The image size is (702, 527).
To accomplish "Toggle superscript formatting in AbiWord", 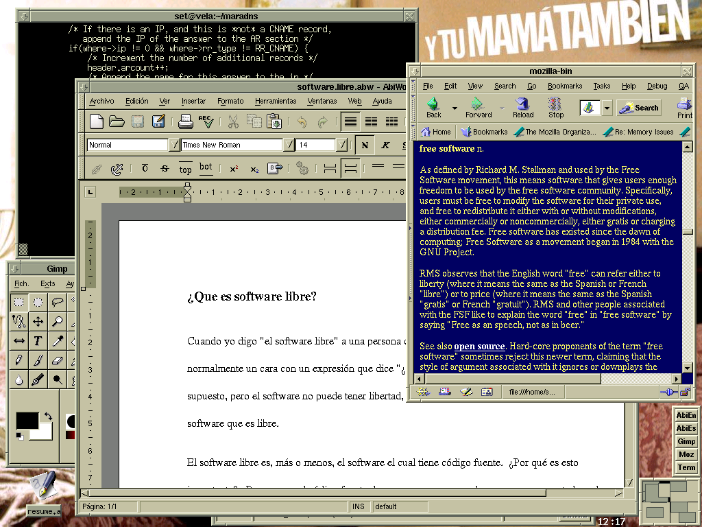I will pos(234,168).
